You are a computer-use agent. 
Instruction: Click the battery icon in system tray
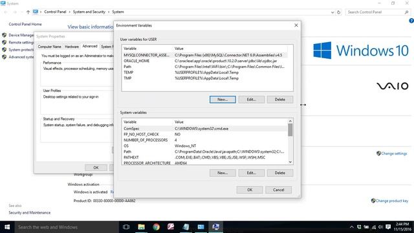pyautogui.click(x=366, y=227)
